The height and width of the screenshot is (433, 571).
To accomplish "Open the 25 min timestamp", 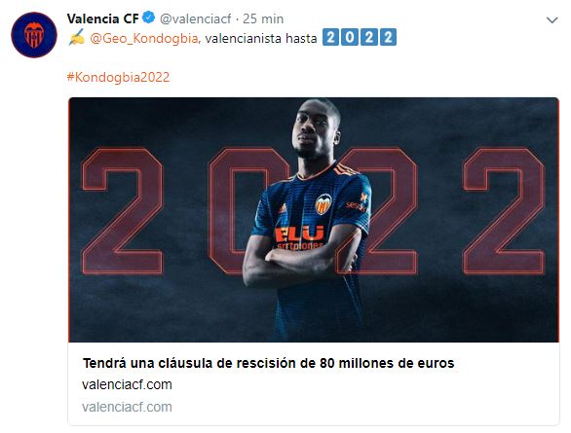I will 263,18.
